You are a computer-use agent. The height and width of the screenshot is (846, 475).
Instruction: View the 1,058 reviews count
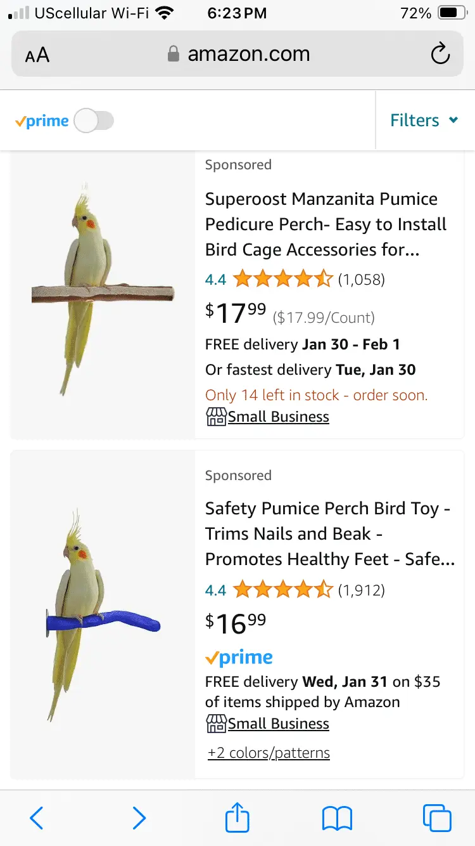coord(361,279)
